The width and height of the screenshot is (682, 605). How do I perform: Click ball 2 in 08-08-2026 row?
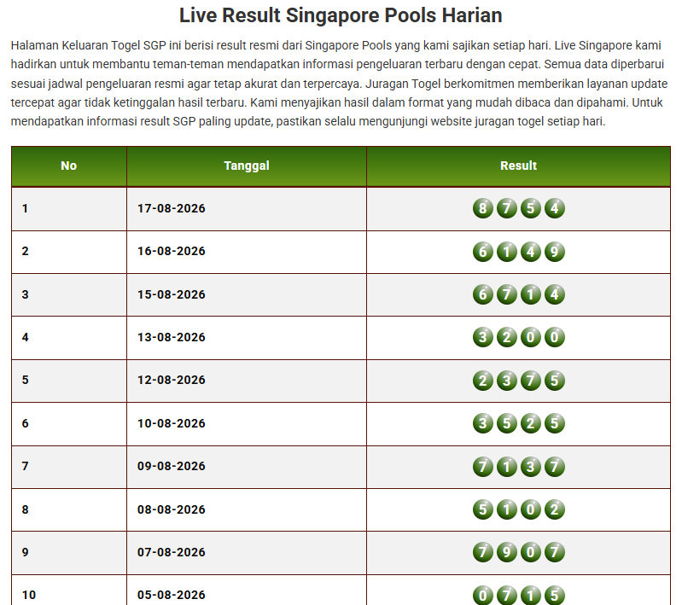point(555,509)
